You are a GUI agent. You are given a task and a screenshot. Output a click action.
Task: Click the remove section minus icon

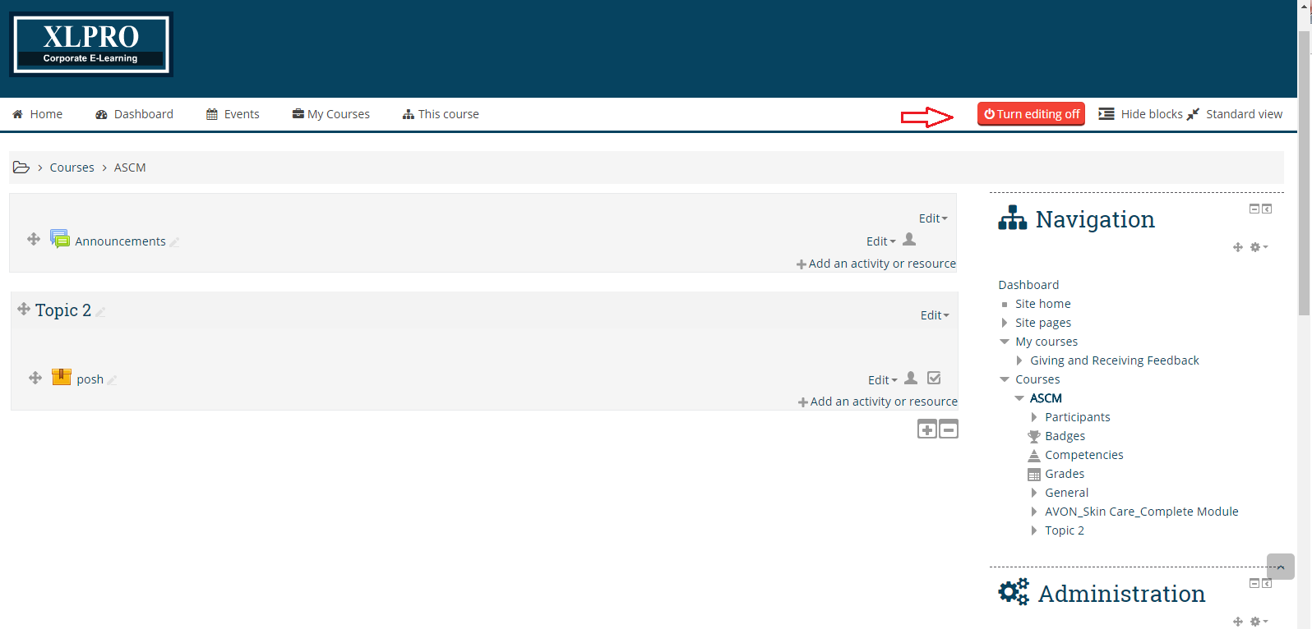[x=949, y=429]
